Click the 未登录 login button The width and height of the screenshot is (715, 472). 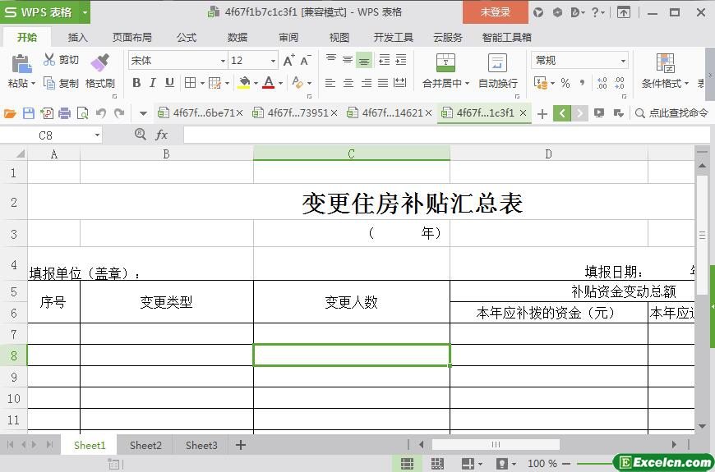[x=495, y=12]
